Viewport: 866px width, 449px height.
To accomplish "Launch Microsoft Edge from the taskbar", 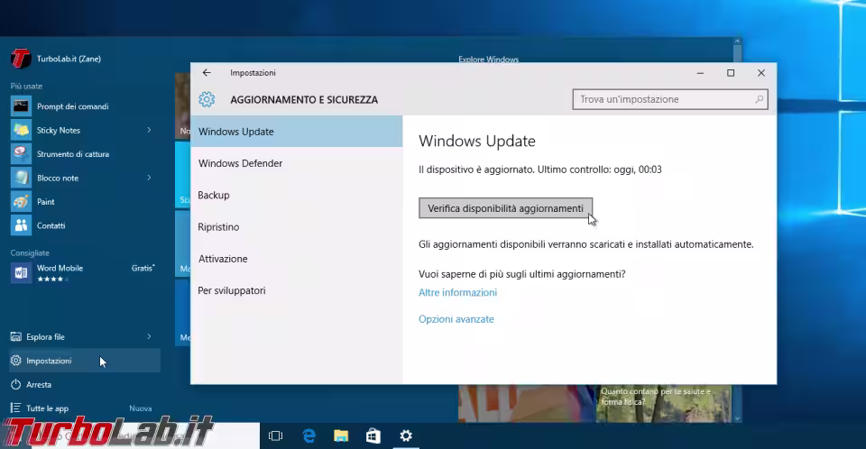I will pos(309,435).
